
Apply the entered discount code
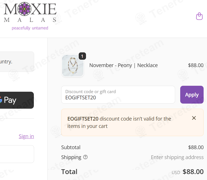(192, 95)
